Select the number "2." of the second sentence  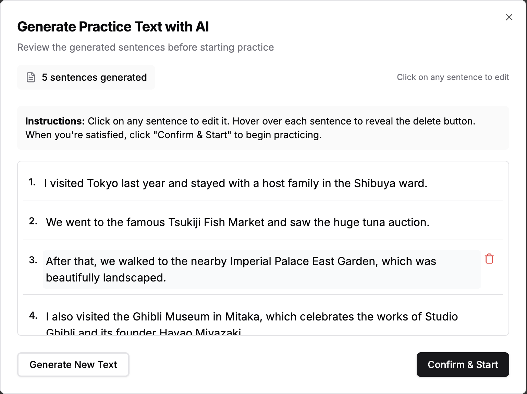33,221
